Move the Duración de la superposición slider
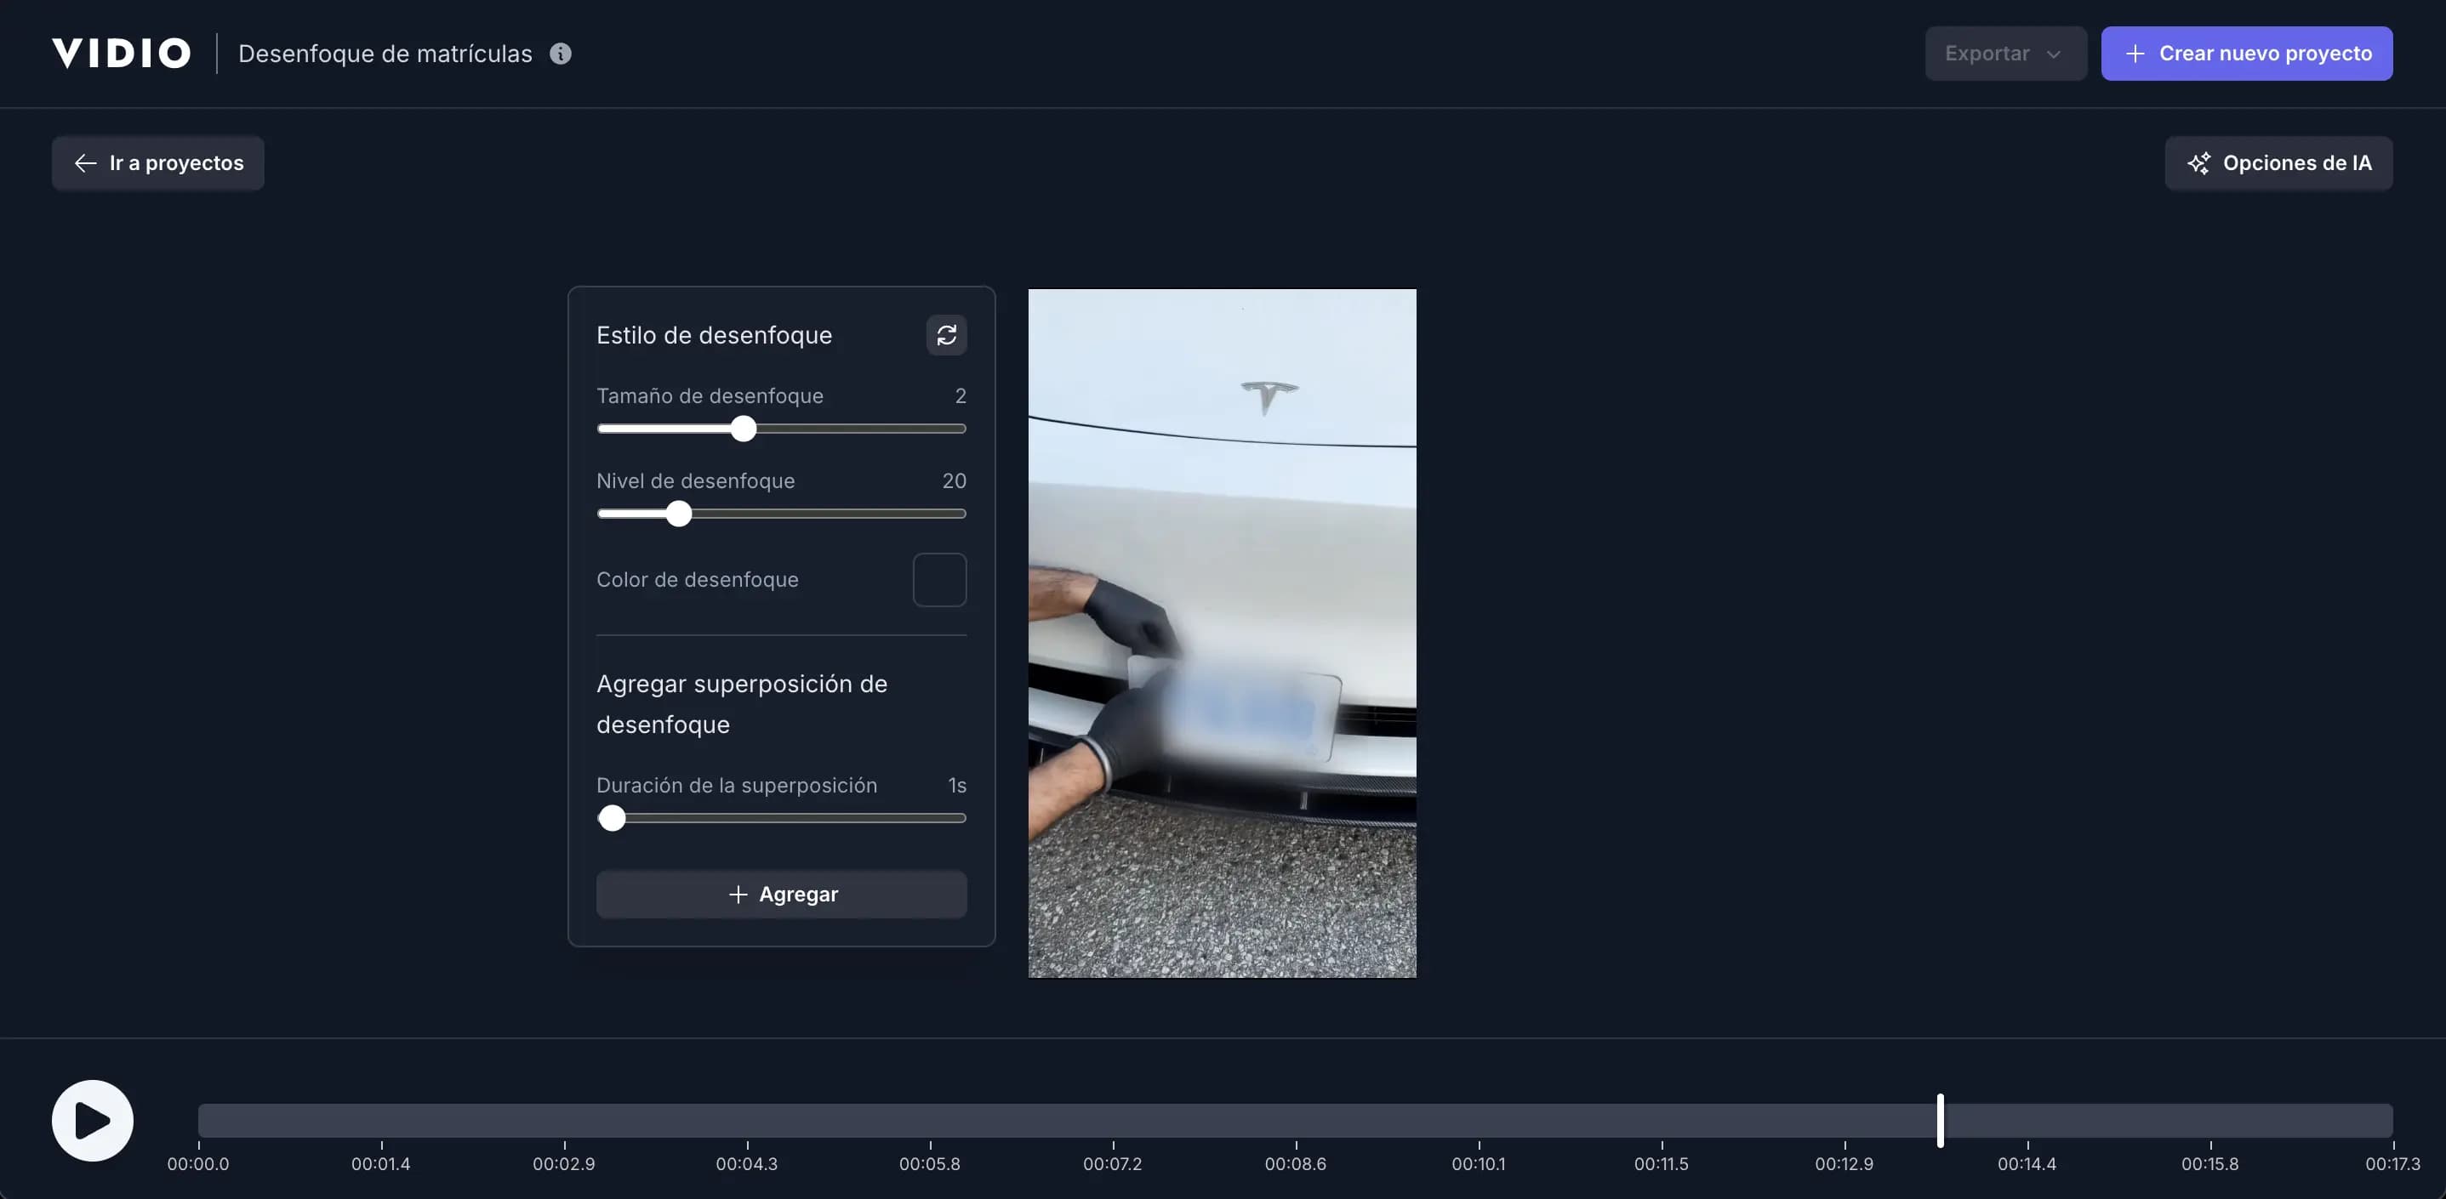The height and width of the screenshot is (1199, 2446). (x=613, y=818)
